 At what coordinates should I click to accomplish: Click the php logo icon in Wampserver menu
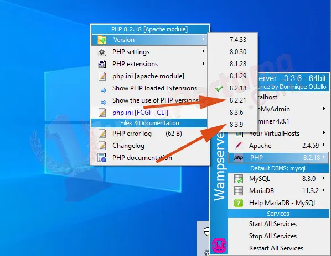[239, 158]
